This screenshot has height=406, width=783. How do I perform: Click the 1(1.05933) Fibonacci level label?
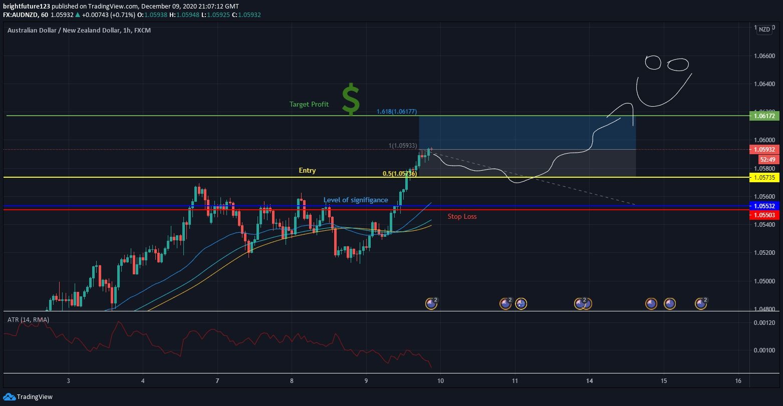403,146
